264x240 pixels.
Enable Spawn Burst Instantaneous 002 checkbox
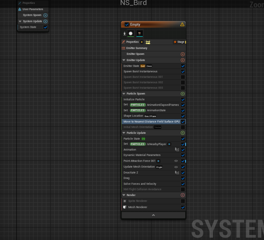[x=183, y=82]
